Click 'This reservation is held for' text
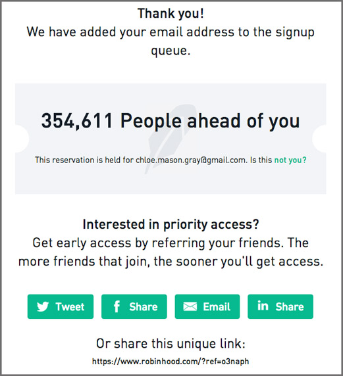This screenshot has width=343, height=376. tap(84, 160)
